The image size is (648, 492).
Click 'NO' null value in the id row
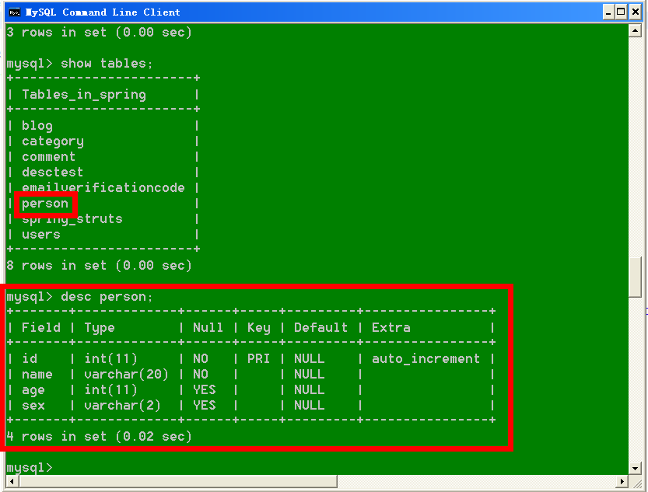(201, 358)
